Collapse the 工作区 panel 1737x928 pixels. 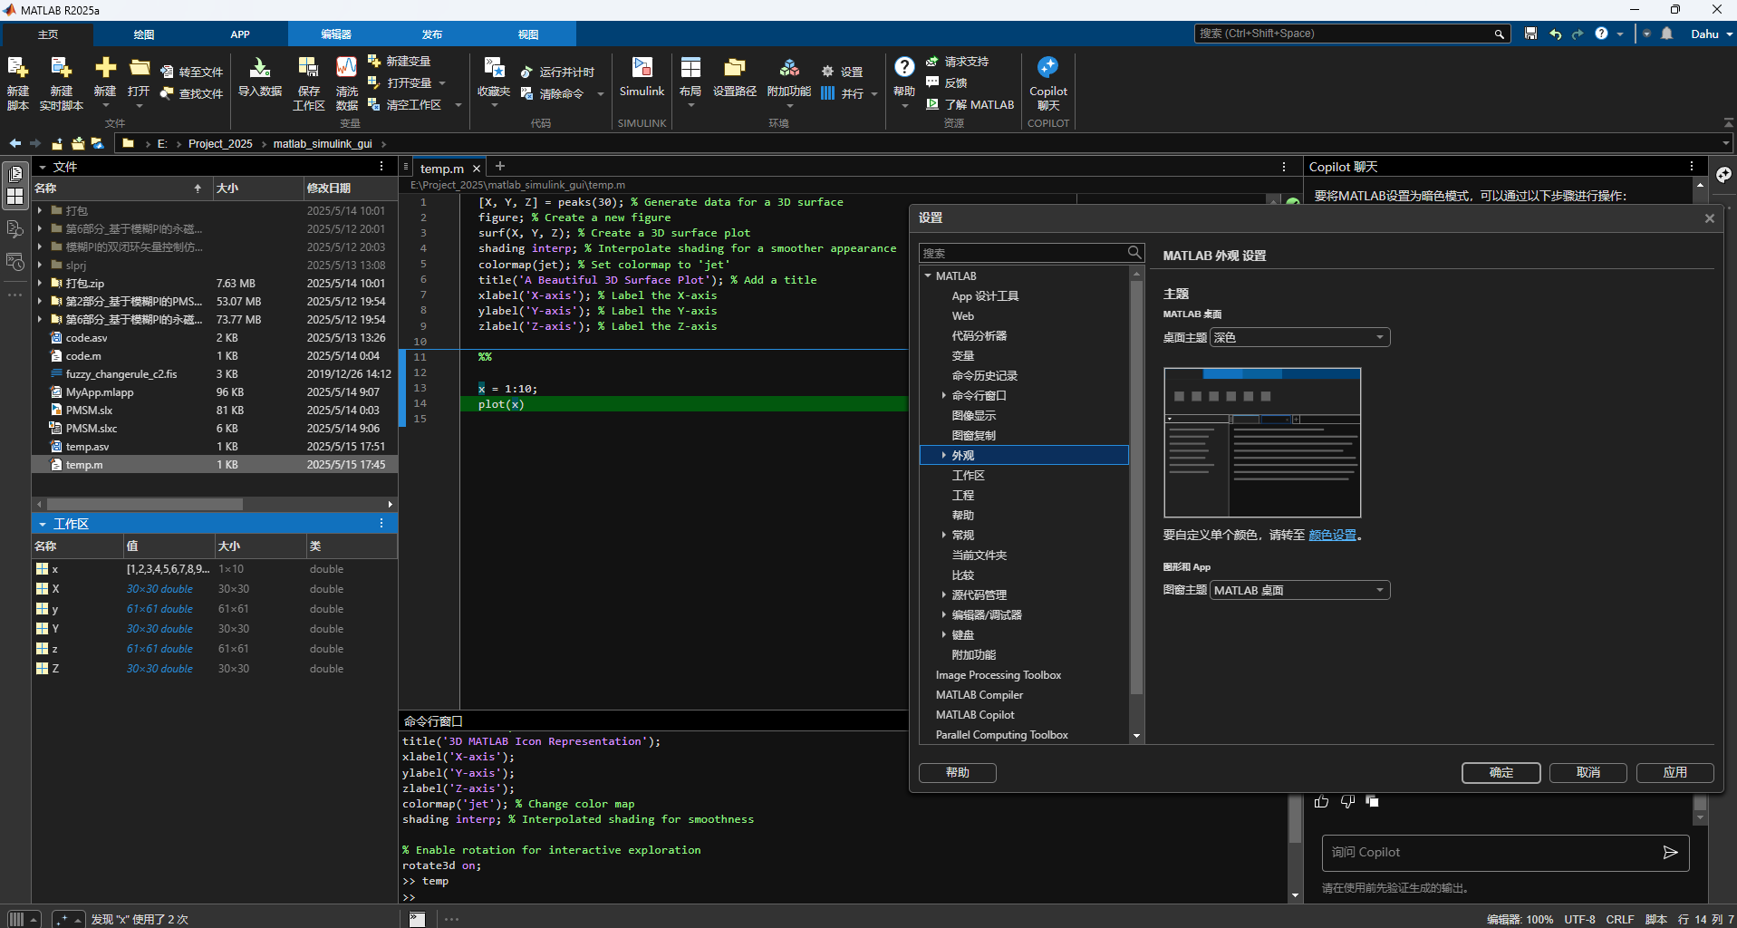click(43, 524)
